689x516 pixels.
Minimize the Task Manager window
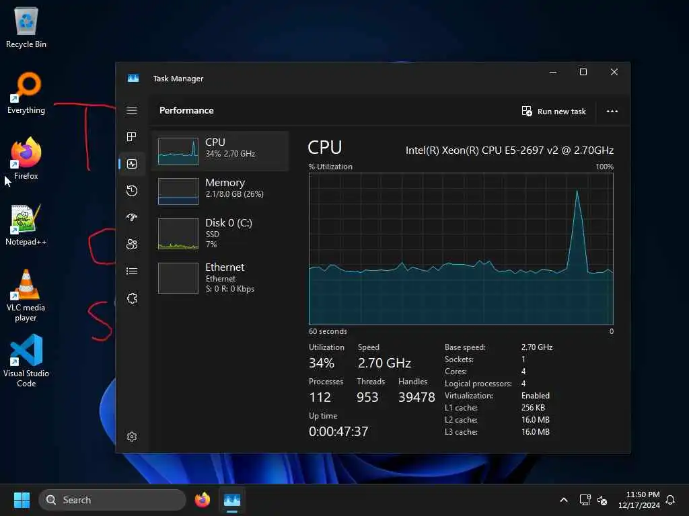(553, 72)
